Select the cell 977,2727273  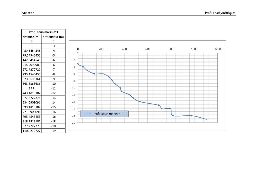point(31,126)
